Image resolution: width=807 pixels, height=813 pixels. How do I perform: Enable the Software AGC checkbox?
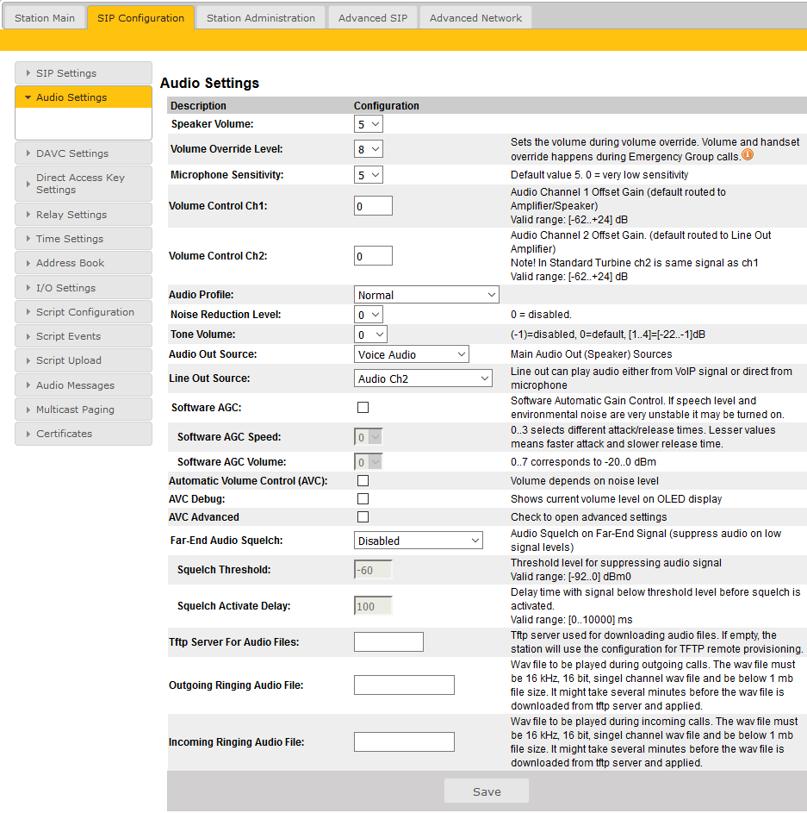(x=363, y=407)
